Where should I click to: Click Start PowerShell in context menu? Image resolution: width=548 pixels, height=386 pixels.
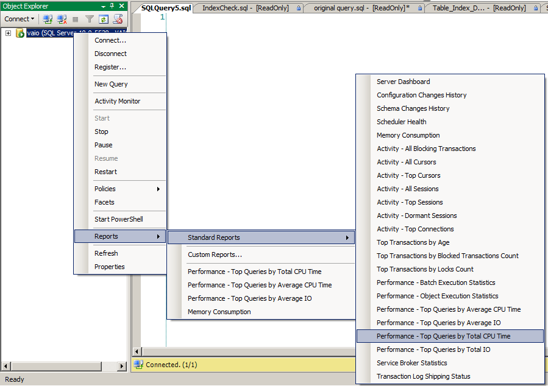tap(118, 219)
